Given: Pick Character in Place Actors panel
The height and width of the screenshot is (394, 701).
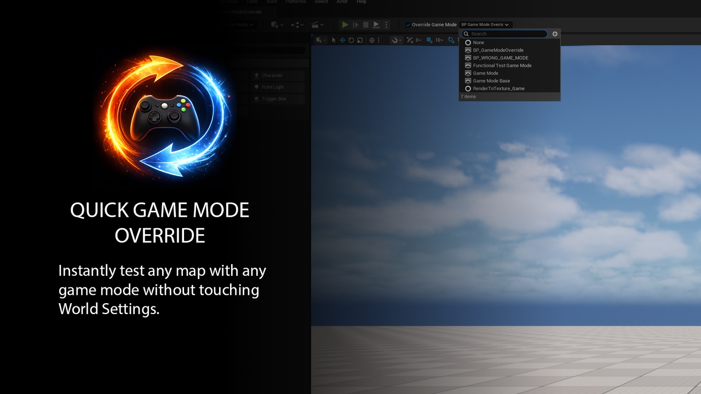Looking at the screenshot, I should click(278, 76).
